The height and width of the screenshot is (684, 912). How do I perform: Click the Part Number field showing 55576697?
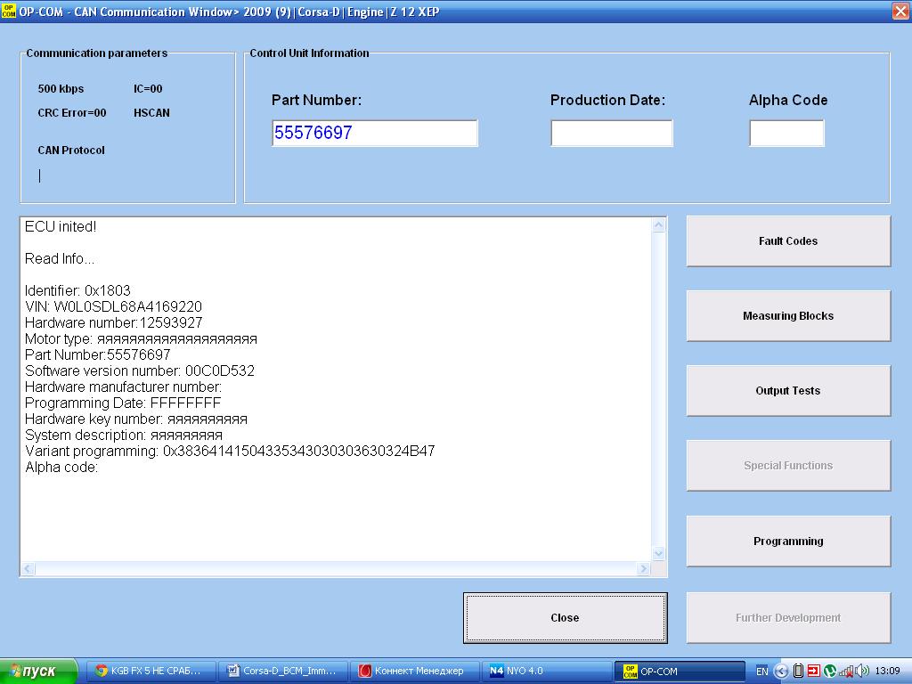point(375,134)
